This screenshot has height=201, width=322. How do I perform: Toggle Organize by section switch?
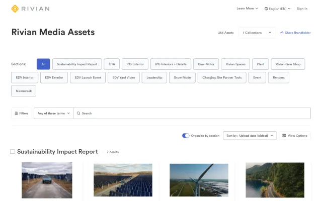click(x=186, y=136)
